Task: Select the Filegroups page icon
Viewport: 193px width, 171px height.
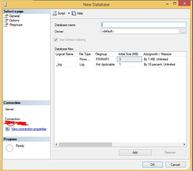Action: pos(6,25)
